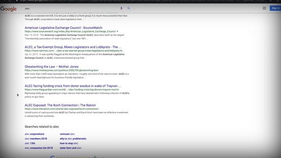Select related search why is alec problematic
The image size is (281, 158).
pyautogui.click(x=73, y=139)
